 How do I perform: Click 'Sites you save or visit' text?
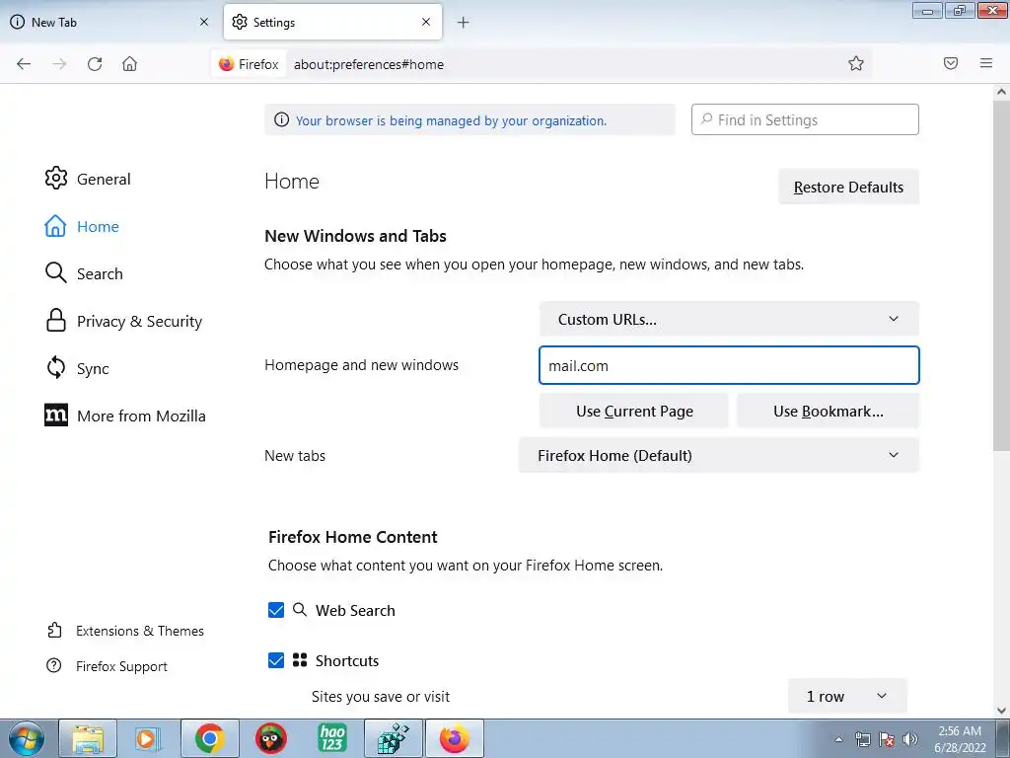click(x=381, y=696)
